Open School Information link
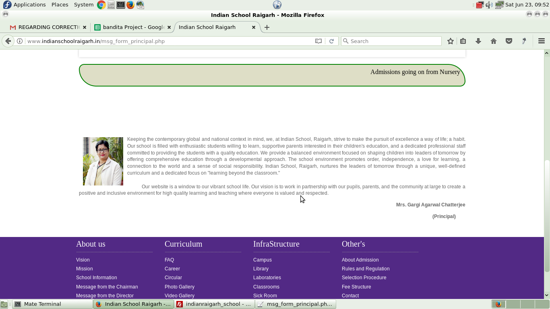Image resolution: width=550 pixels, height=309 pixels. [97, 278]
